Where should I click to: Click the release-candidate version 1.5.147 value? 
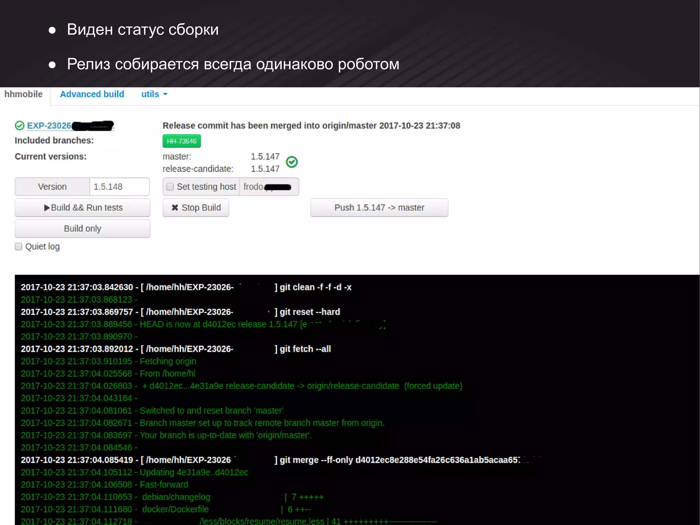click(265, 169)
